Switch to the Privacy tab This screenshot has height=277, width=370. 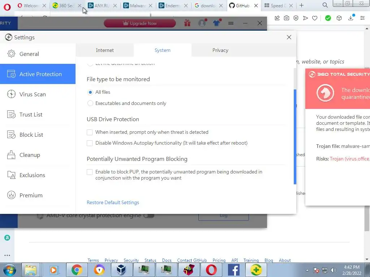[220, 50]
